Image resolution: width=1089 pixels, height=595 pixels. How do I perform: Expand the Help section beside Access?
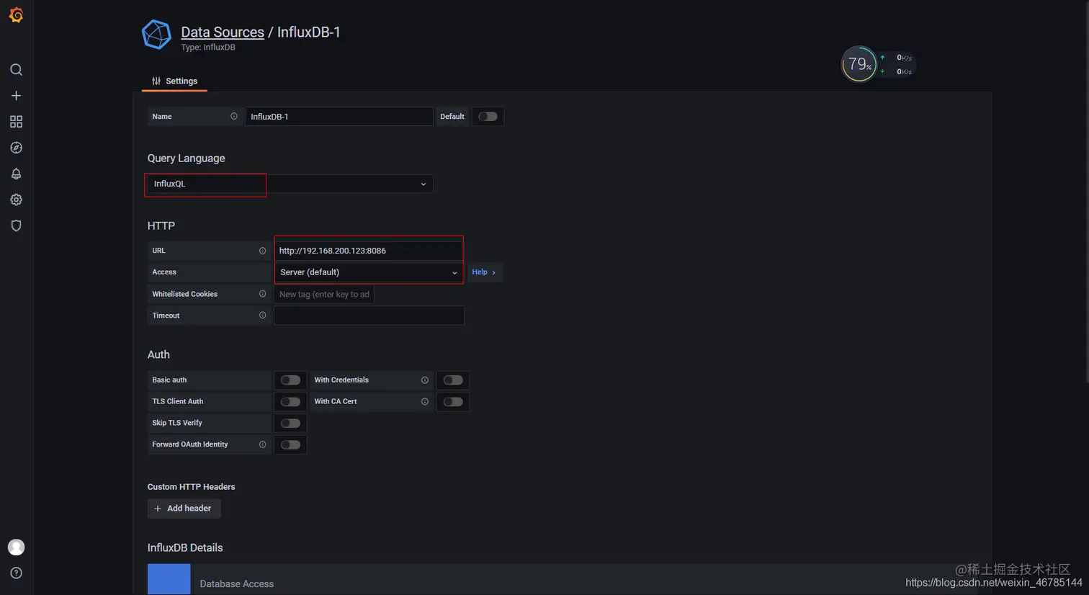pos(484,272)
